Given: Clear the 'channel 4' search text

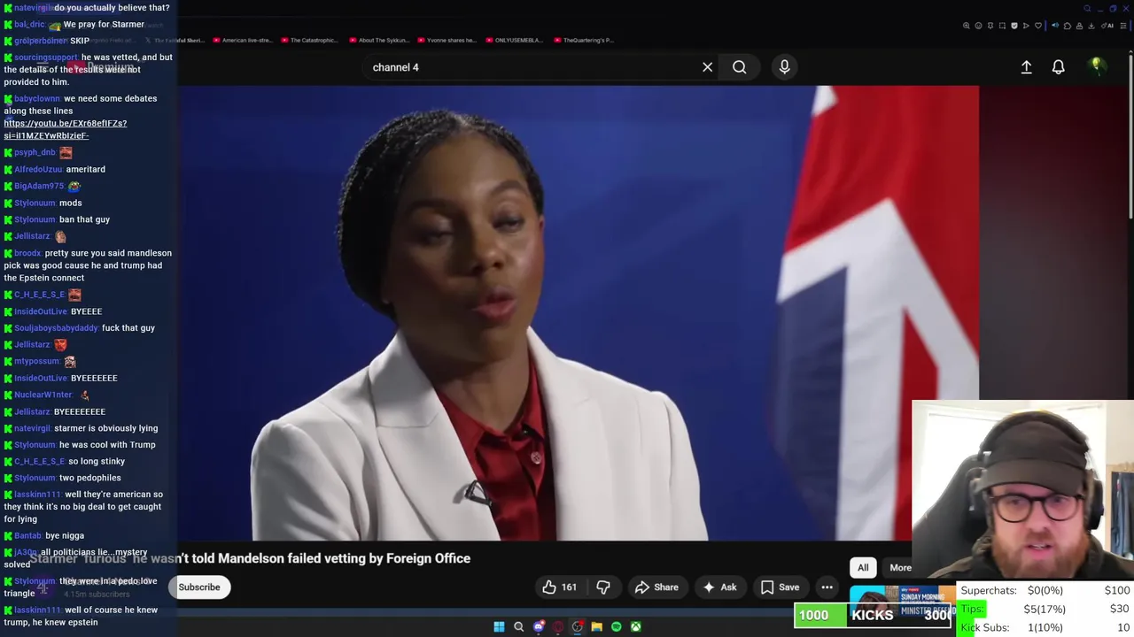Looking at the screenshot, I should [707, 67].
